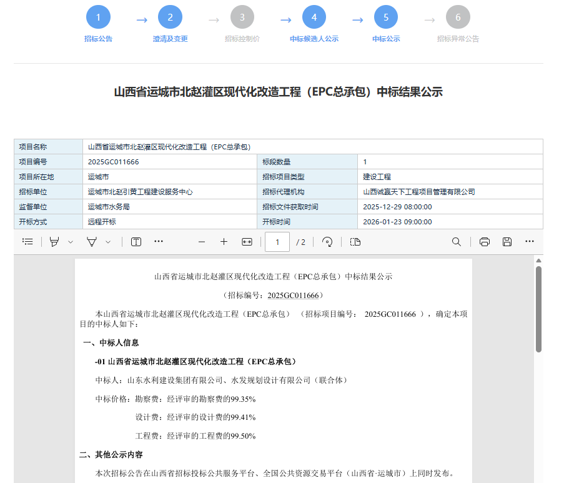564x483 pixels.
Task: Switch the PDF page view layout
Action: (355, 241)
